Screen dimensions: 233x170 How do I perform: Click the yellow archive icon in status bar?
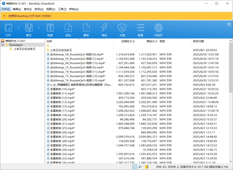(x=147, y=167)
